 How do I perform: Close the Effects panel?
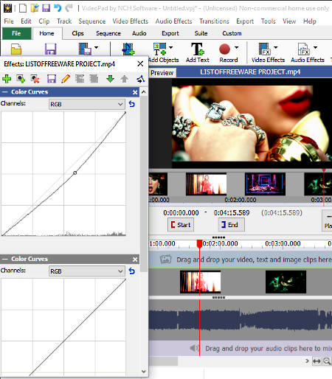pos(140,64)
